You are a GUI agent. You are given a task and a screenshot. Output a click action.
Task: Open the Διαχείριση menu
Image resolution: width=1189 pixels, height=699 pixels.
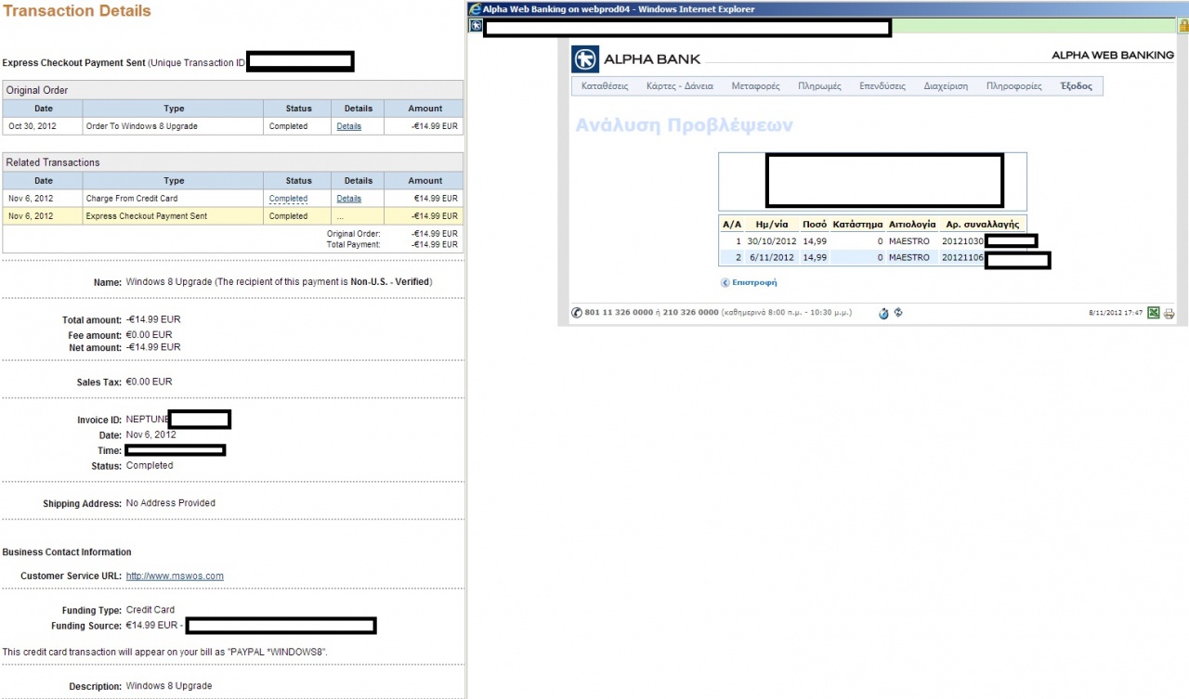[946, 86]
